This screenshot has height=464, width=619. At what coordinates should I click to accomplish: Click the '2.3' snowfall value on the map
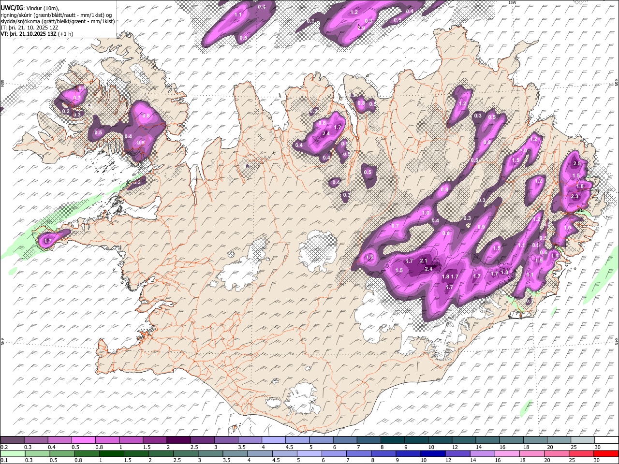coord(575,197)
